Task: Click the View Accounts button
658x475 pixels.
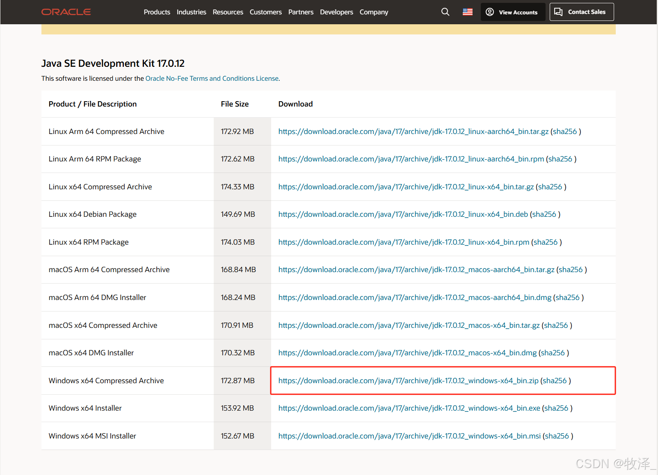Action: pyautogui.click(x=513, y=12)
